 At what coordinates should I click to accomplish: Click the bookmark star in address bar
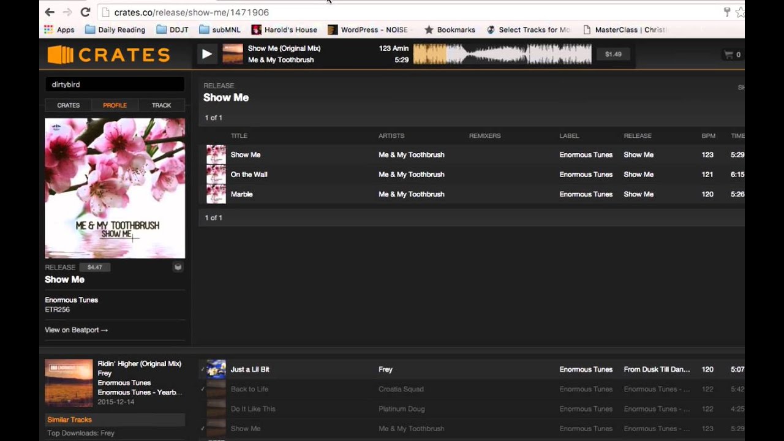pos(739,12)
